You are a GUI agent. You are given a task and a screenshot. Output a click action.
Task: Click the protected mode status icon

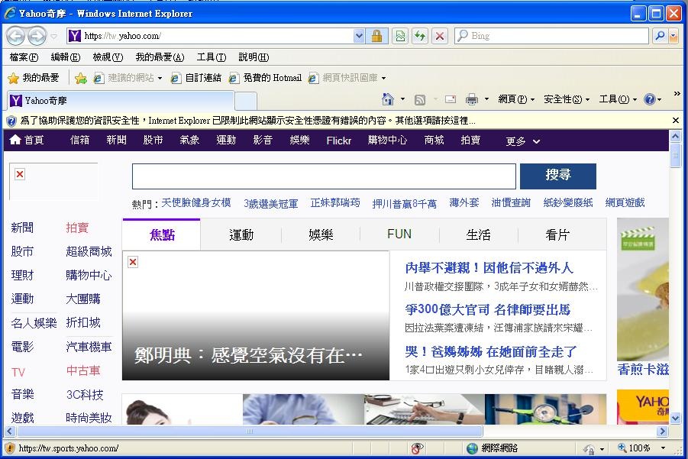pyautogui.click(x=589, y=448)
